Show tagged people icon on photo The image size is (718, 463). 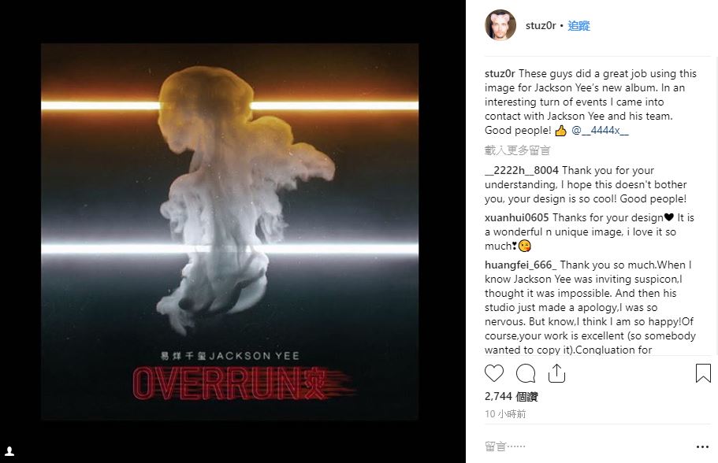(x=9, y=451)
